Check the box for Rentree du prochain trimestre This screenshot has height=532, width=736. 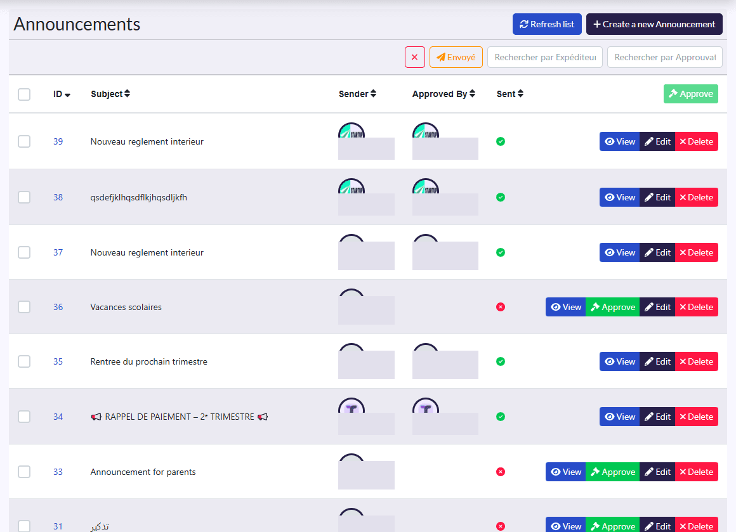coord(24,361)
